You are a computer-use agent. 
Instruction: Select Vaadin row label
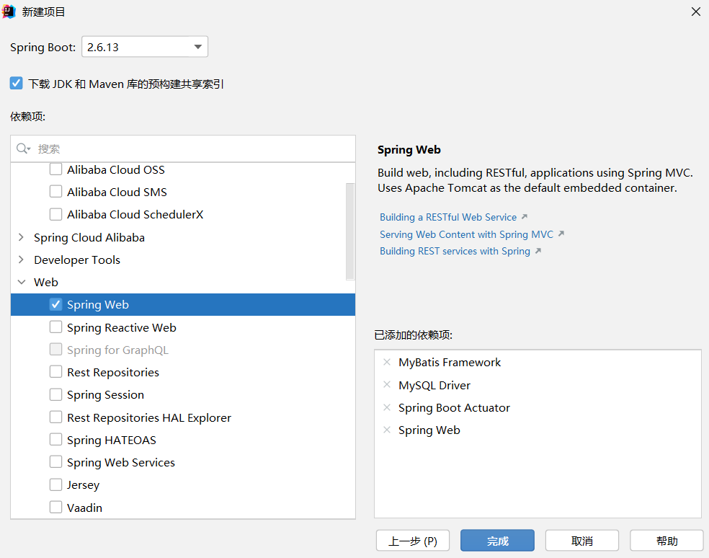pyautogui.click(x=84, y=508)
